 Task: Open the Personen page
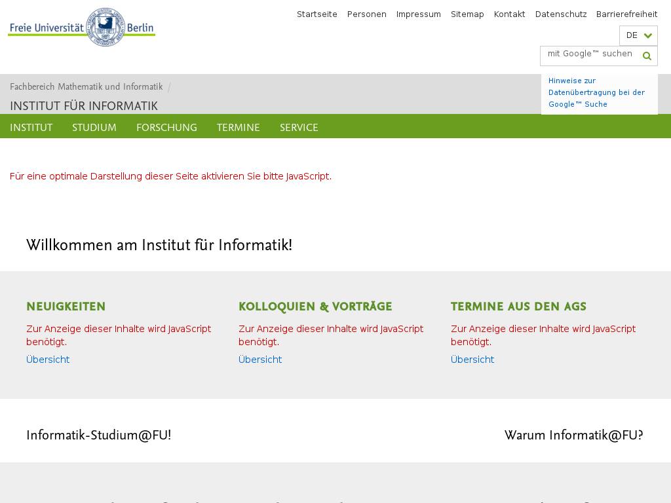[x=366, y=14]
